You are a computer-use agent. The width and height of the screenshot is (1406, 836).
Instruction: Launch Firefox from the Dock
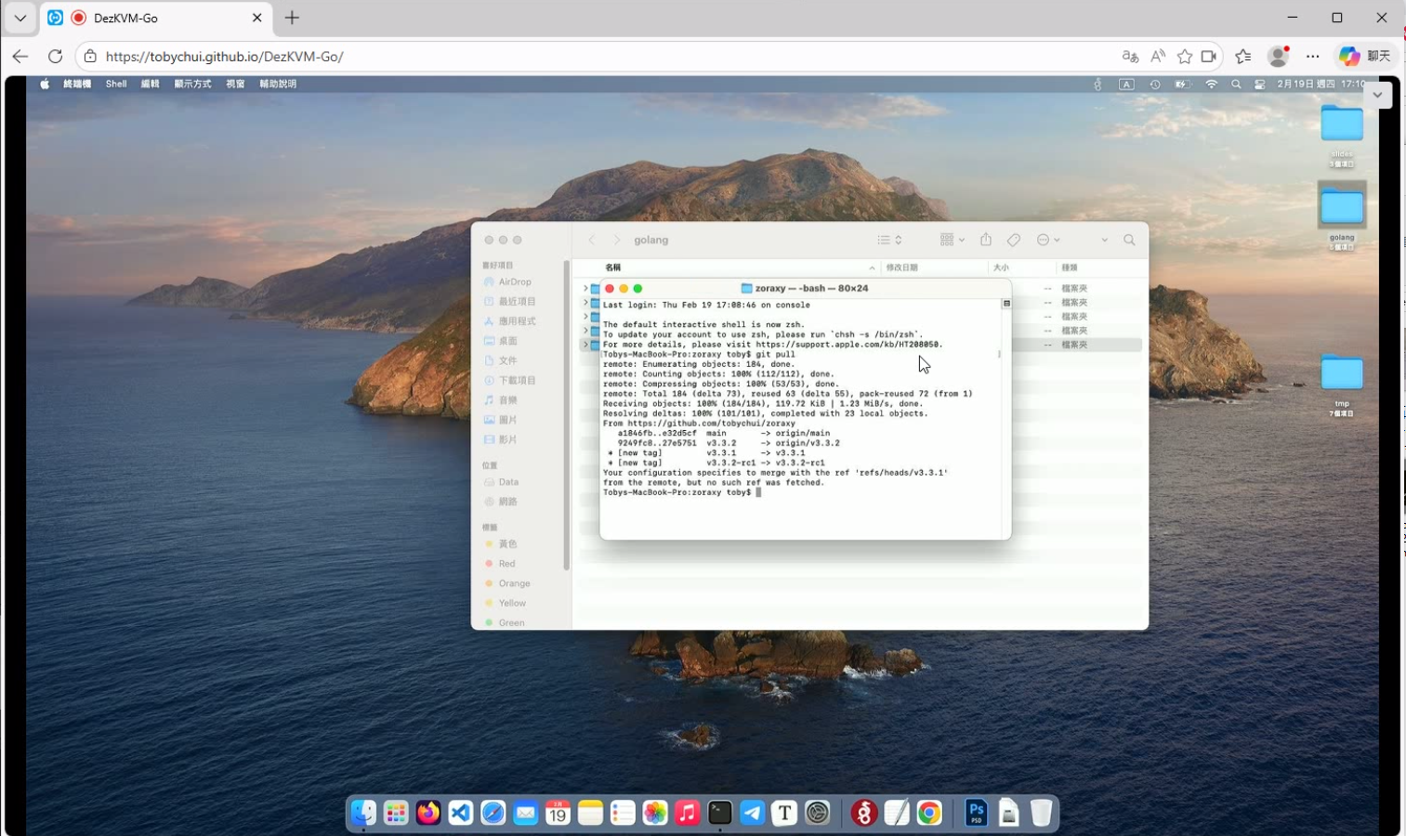click(428, 814)
